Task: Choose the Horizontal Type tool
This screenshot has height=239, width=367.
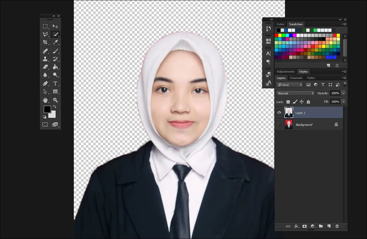Action: [56, 83]
